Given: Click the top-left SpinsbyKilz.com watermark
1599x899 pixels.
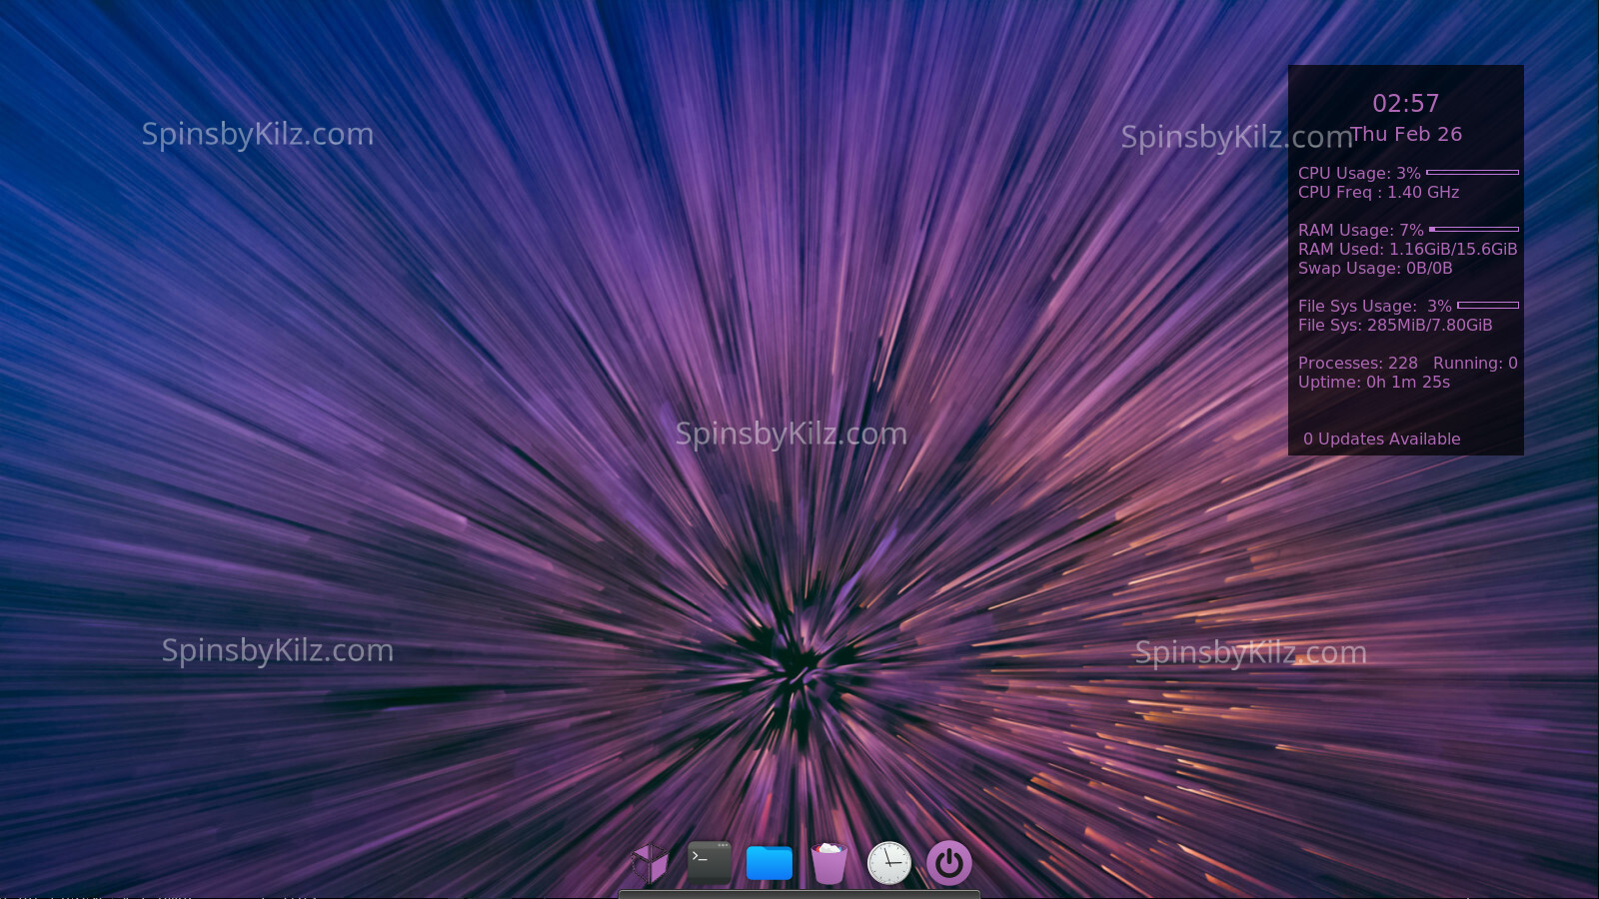Looking at the screenshot, I should click(x=258, y=134).
